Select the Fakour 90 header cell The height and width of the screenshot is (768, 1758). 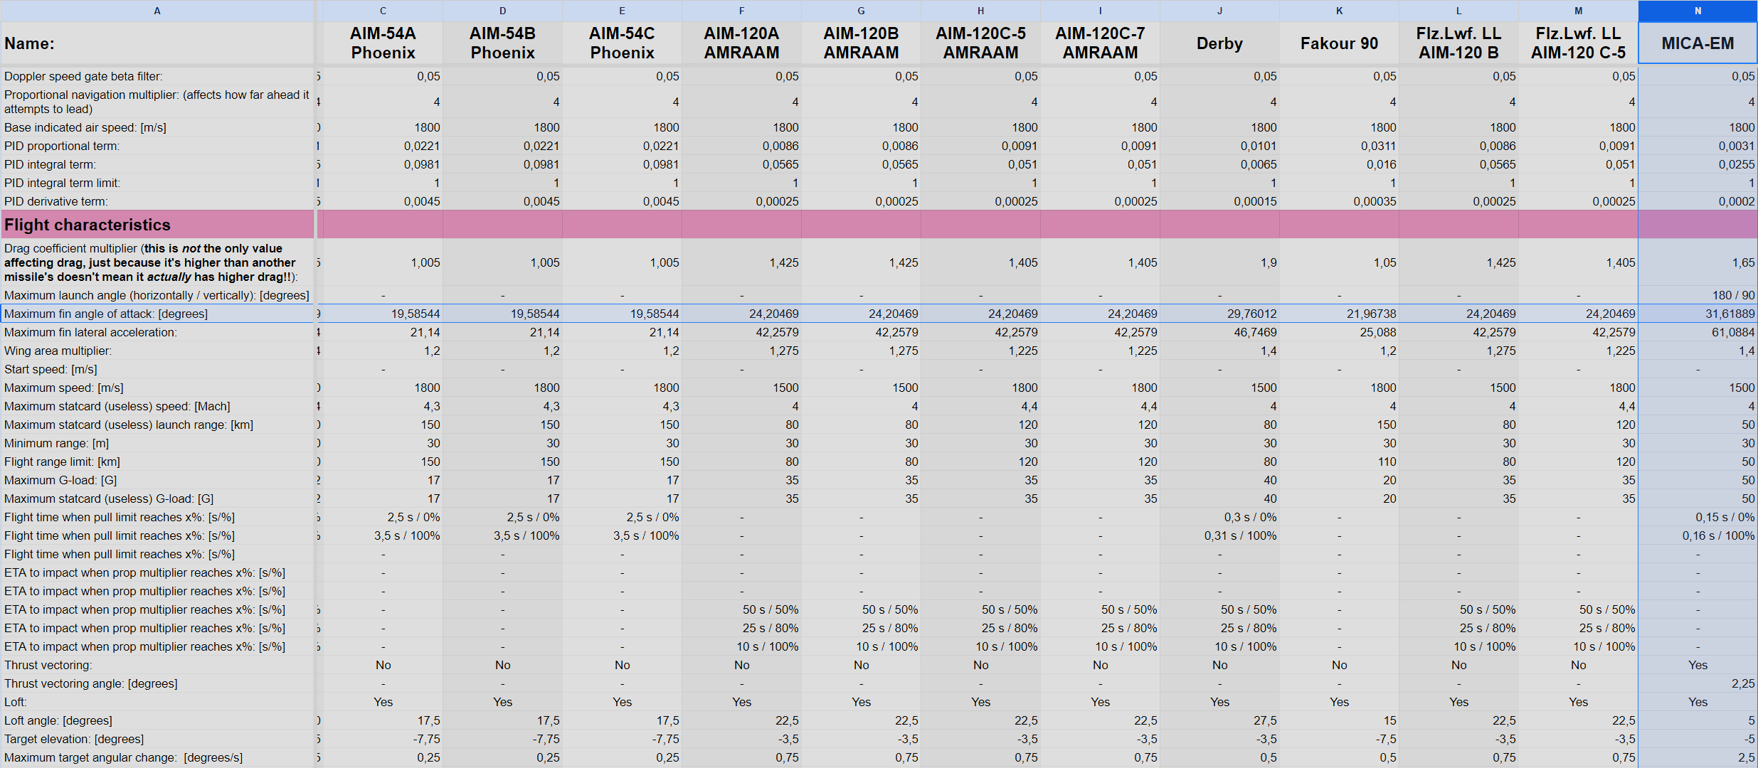tap(1339, 43)
